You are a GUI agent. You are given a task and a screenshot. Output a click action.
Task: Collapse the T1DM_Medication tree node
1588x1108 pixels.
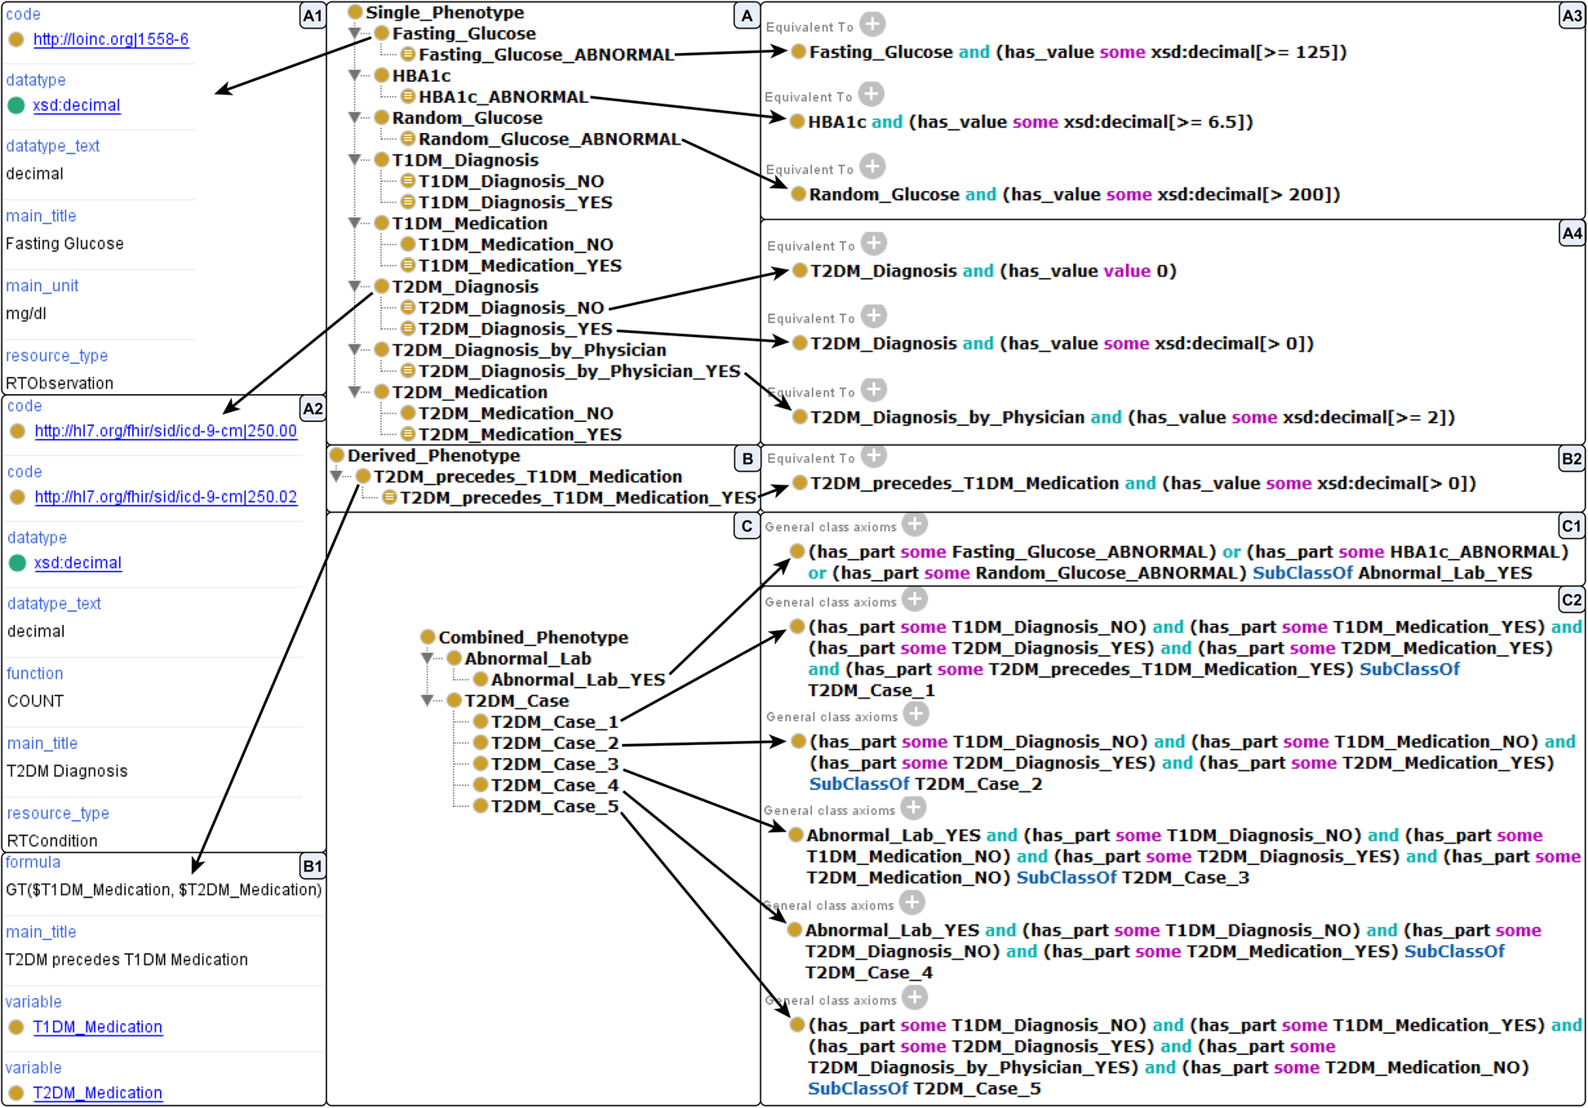click(x=355, y=223)
